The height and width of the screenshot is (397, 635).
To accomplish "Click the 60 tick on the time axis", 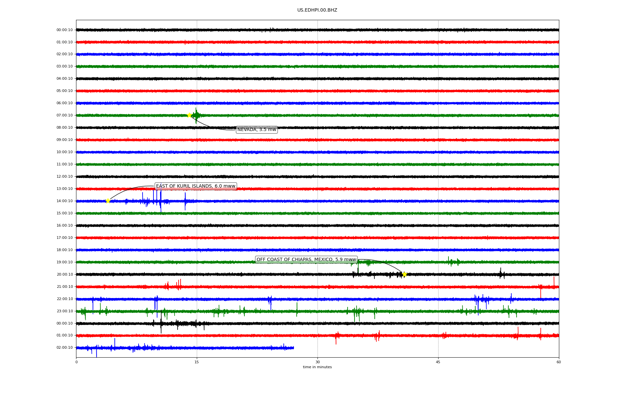I will [559, 362].
